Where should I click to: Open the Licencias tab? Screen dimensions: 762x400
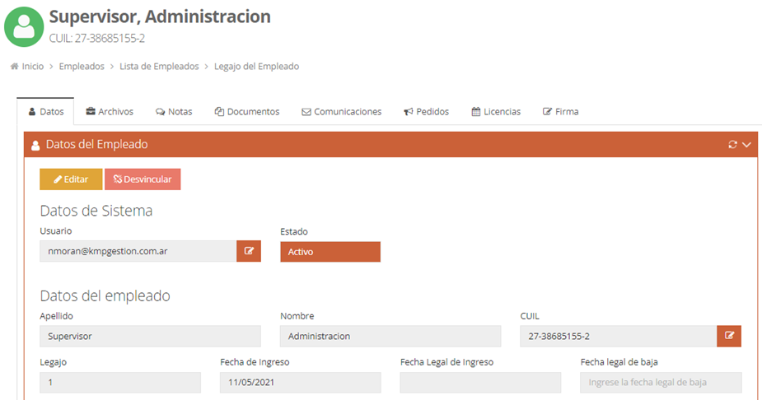tap(496, 112)
